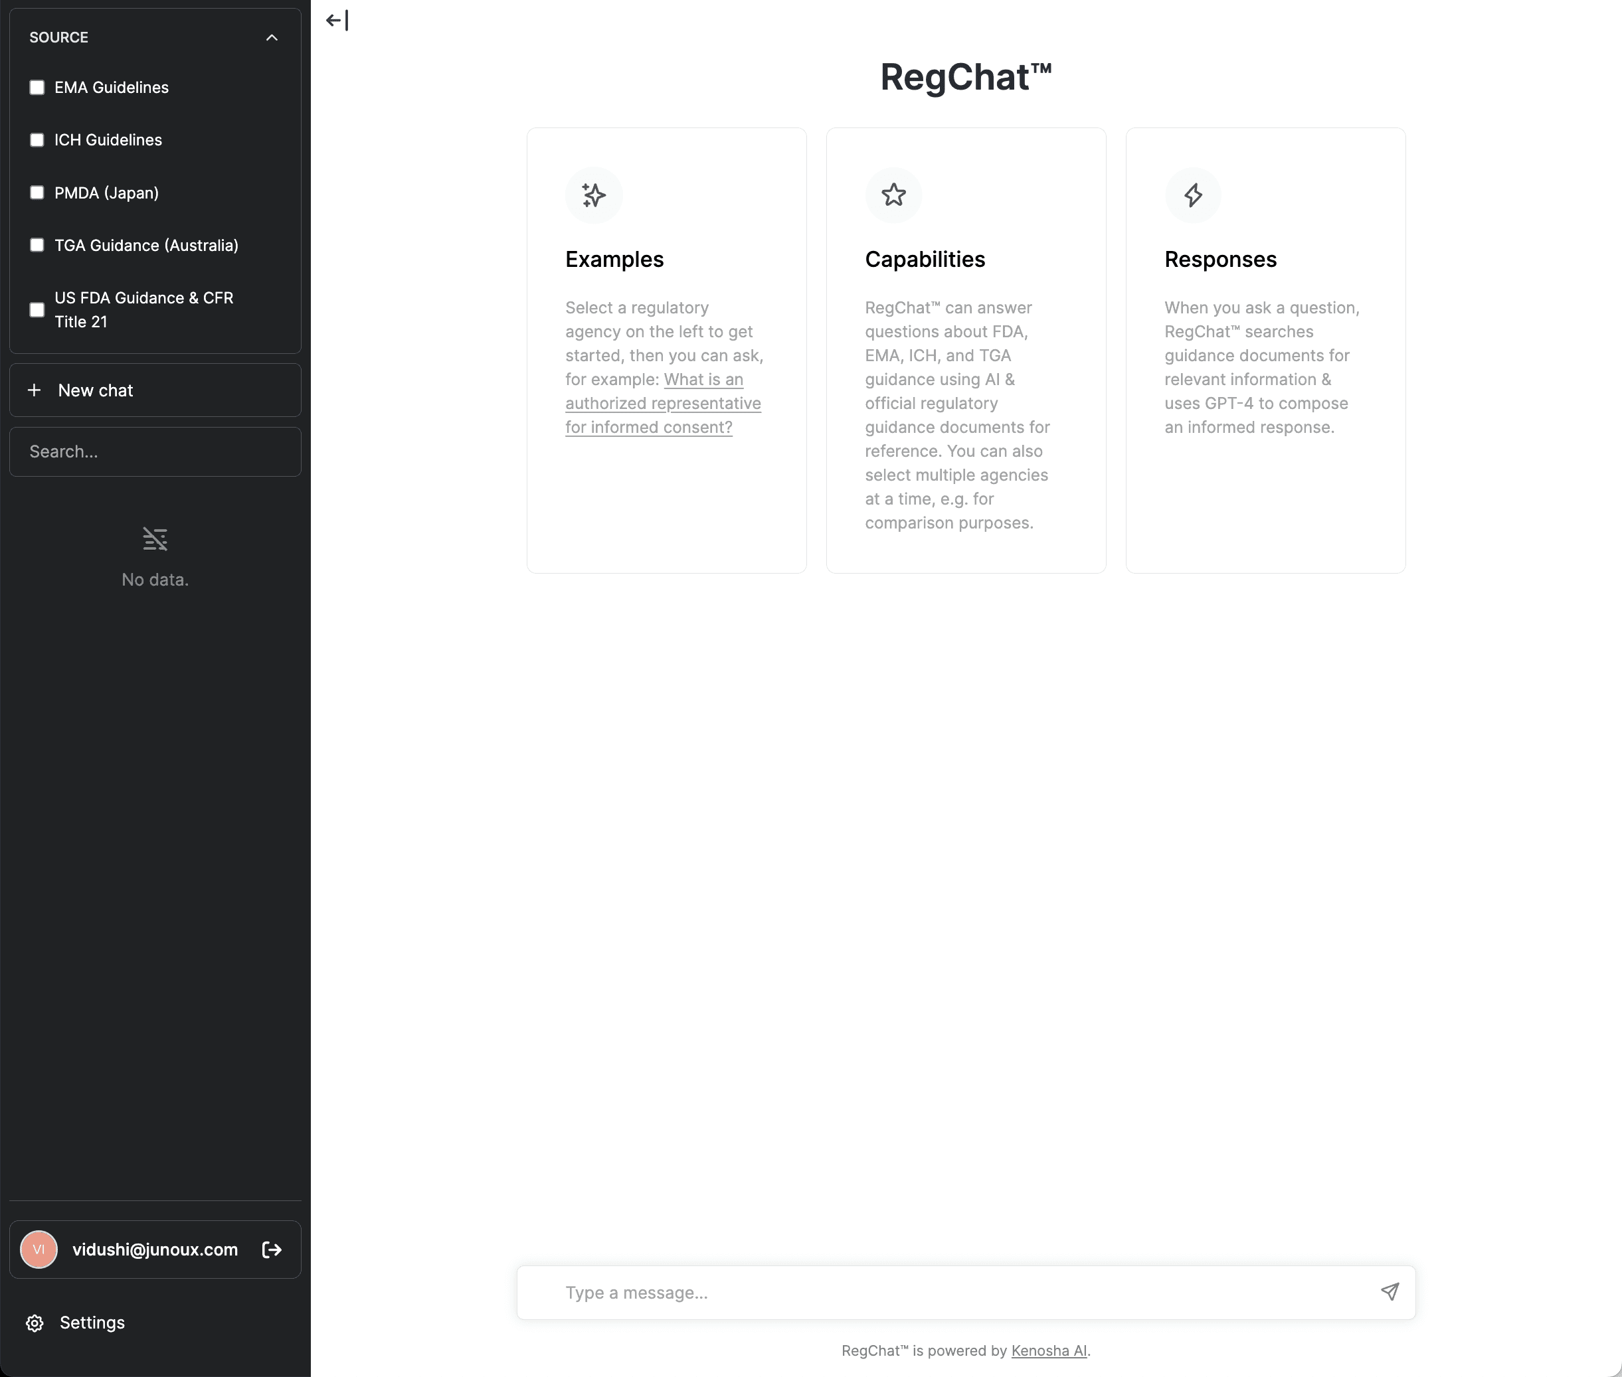Click the PMDA (Japan) label
Image resolution: width=1622 pixels, height=1377 pixels.
(107, 193)
